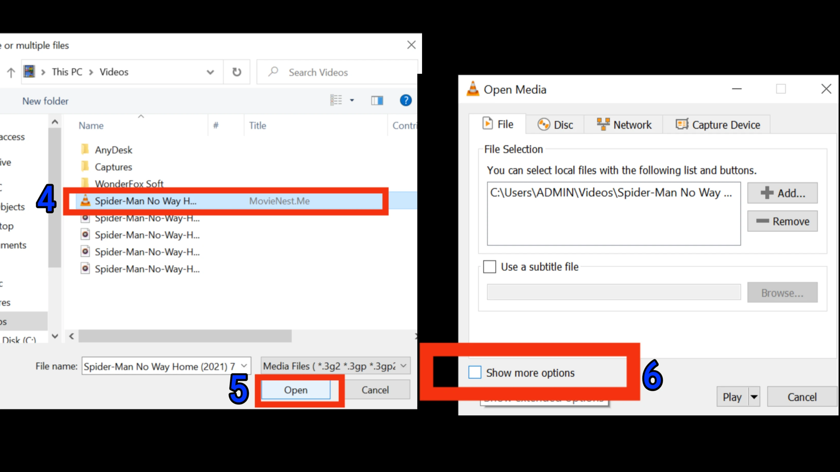
Task: Open the view options dropdown arrow
Action: coord(352,100)
